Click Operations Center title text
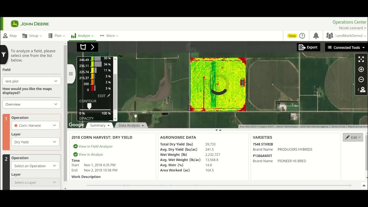 point(350,22)
